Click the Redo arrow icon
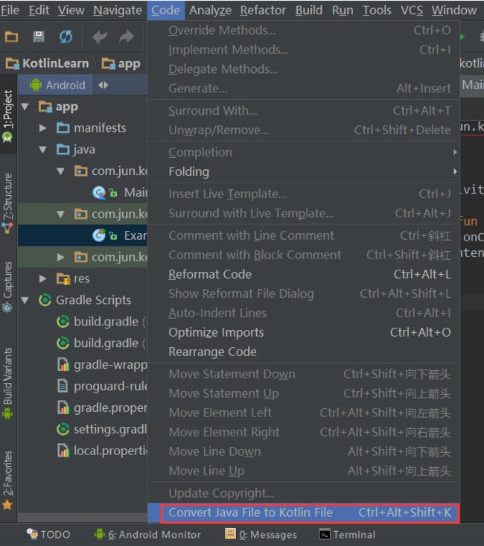Screen dimensions: 484x546 tap(127, 36)
